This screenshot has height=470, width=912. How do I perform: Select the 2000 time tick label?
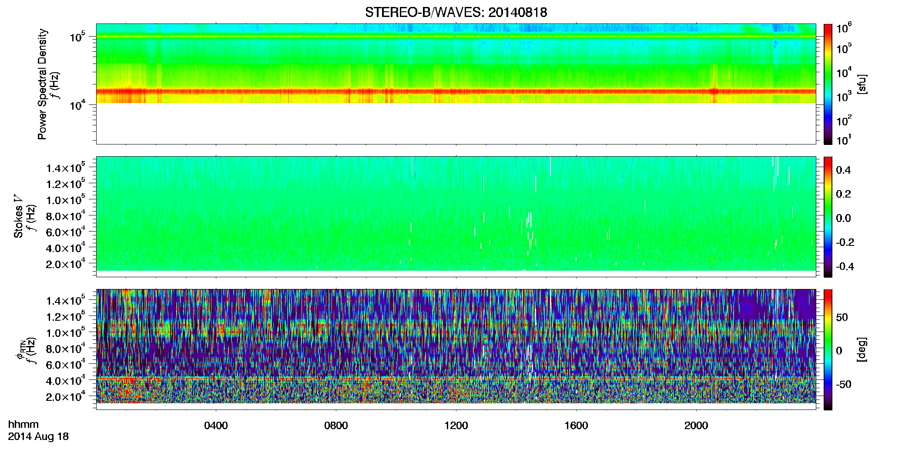696,426
